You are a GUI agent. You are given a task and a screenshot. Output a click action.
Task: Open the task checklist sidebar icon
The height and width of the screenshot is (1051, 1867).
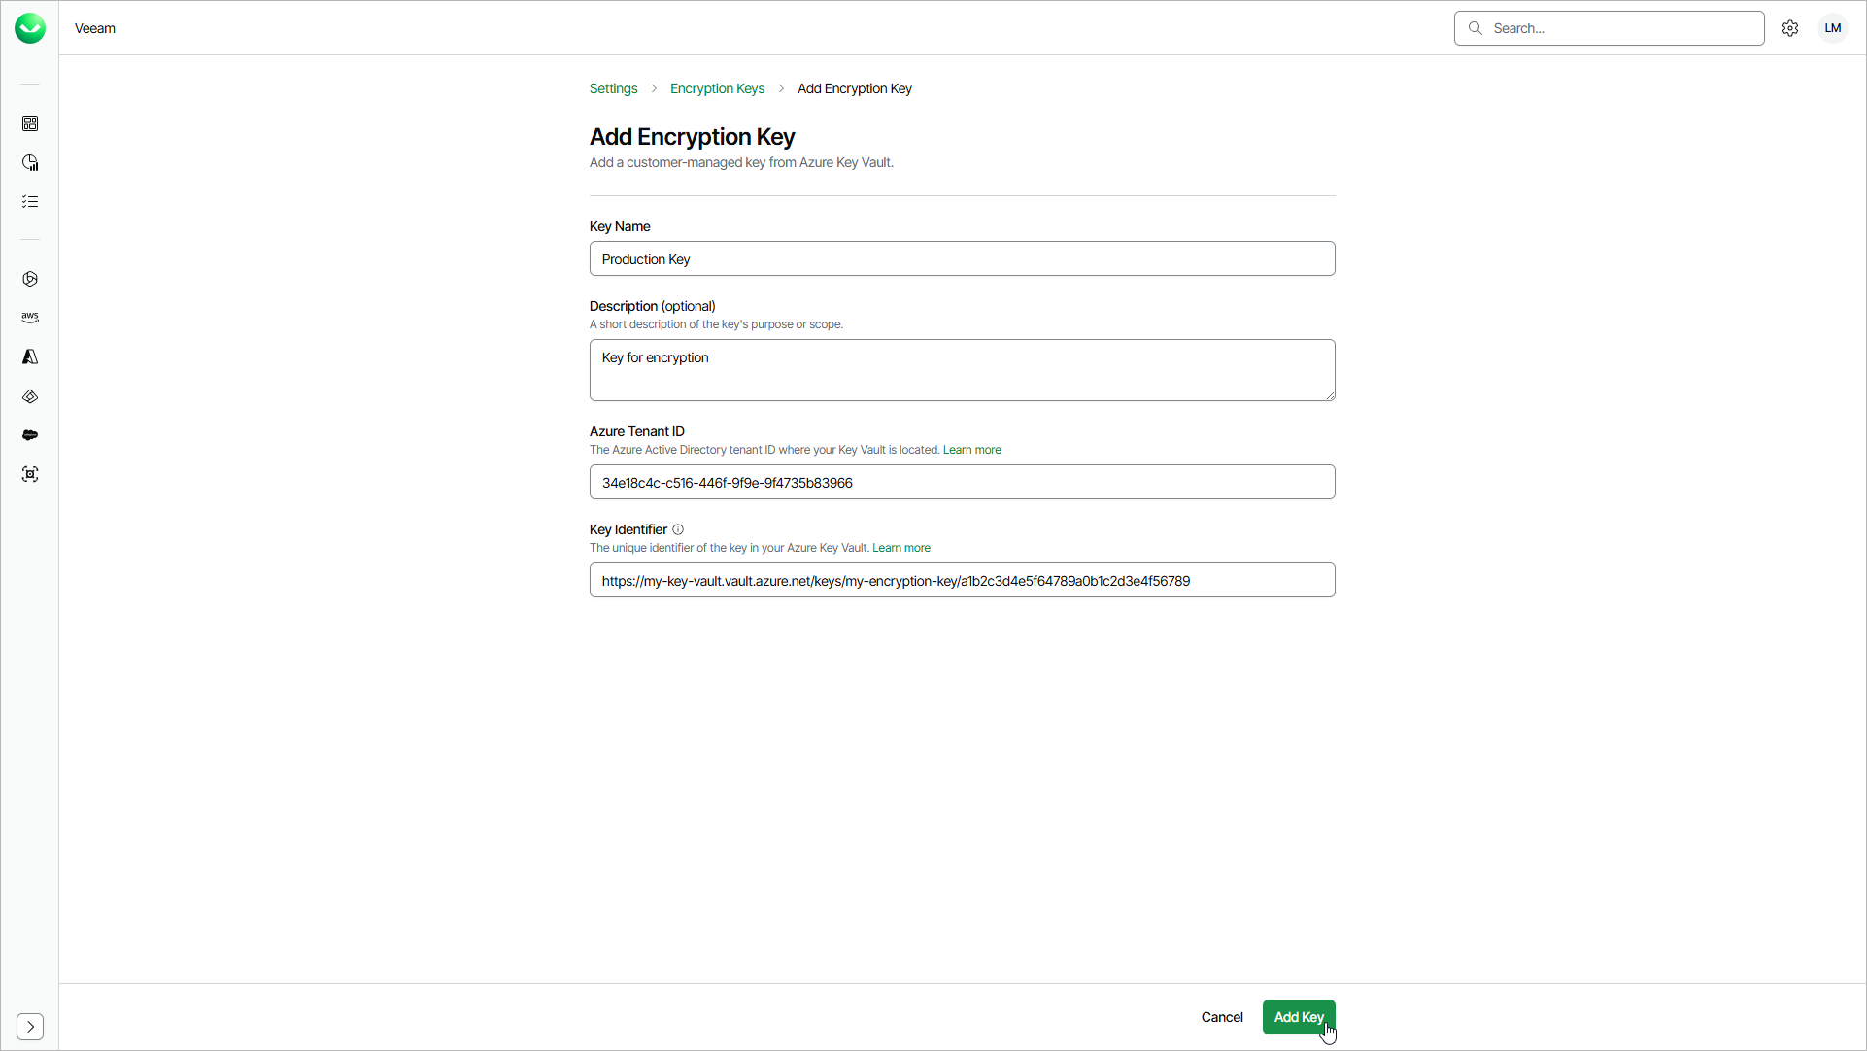tap(30, 201)
